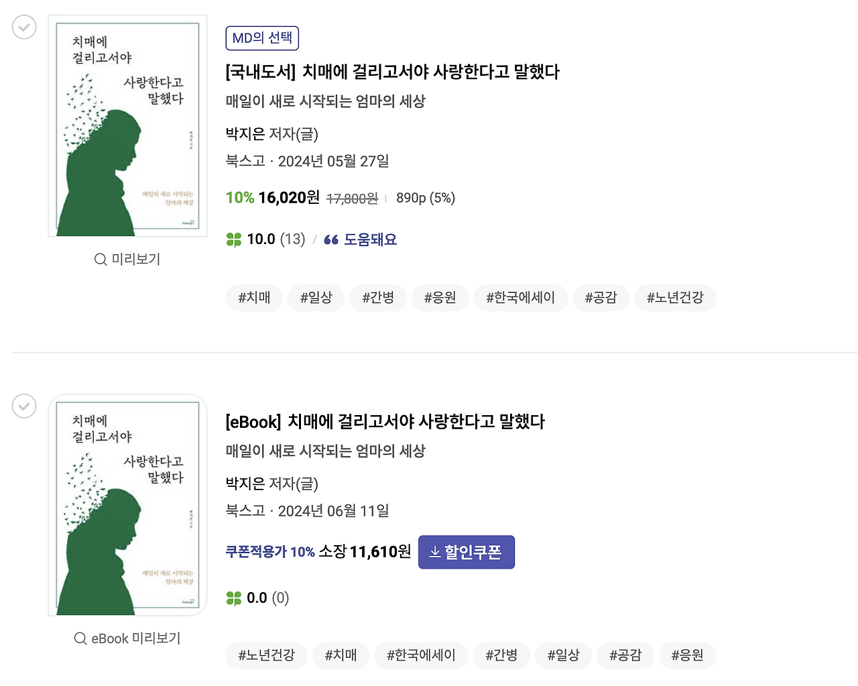Select the #노년건강 tag on the eBook
This screenshot has width=858, height=686.
pos(266,655)
